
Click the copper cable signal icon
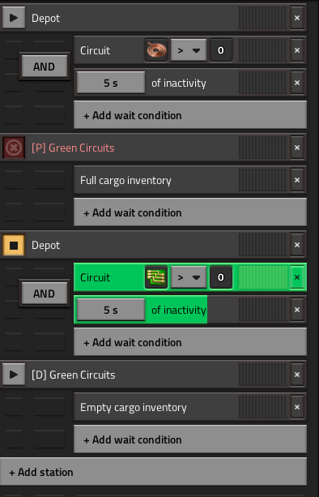(156, 50)
